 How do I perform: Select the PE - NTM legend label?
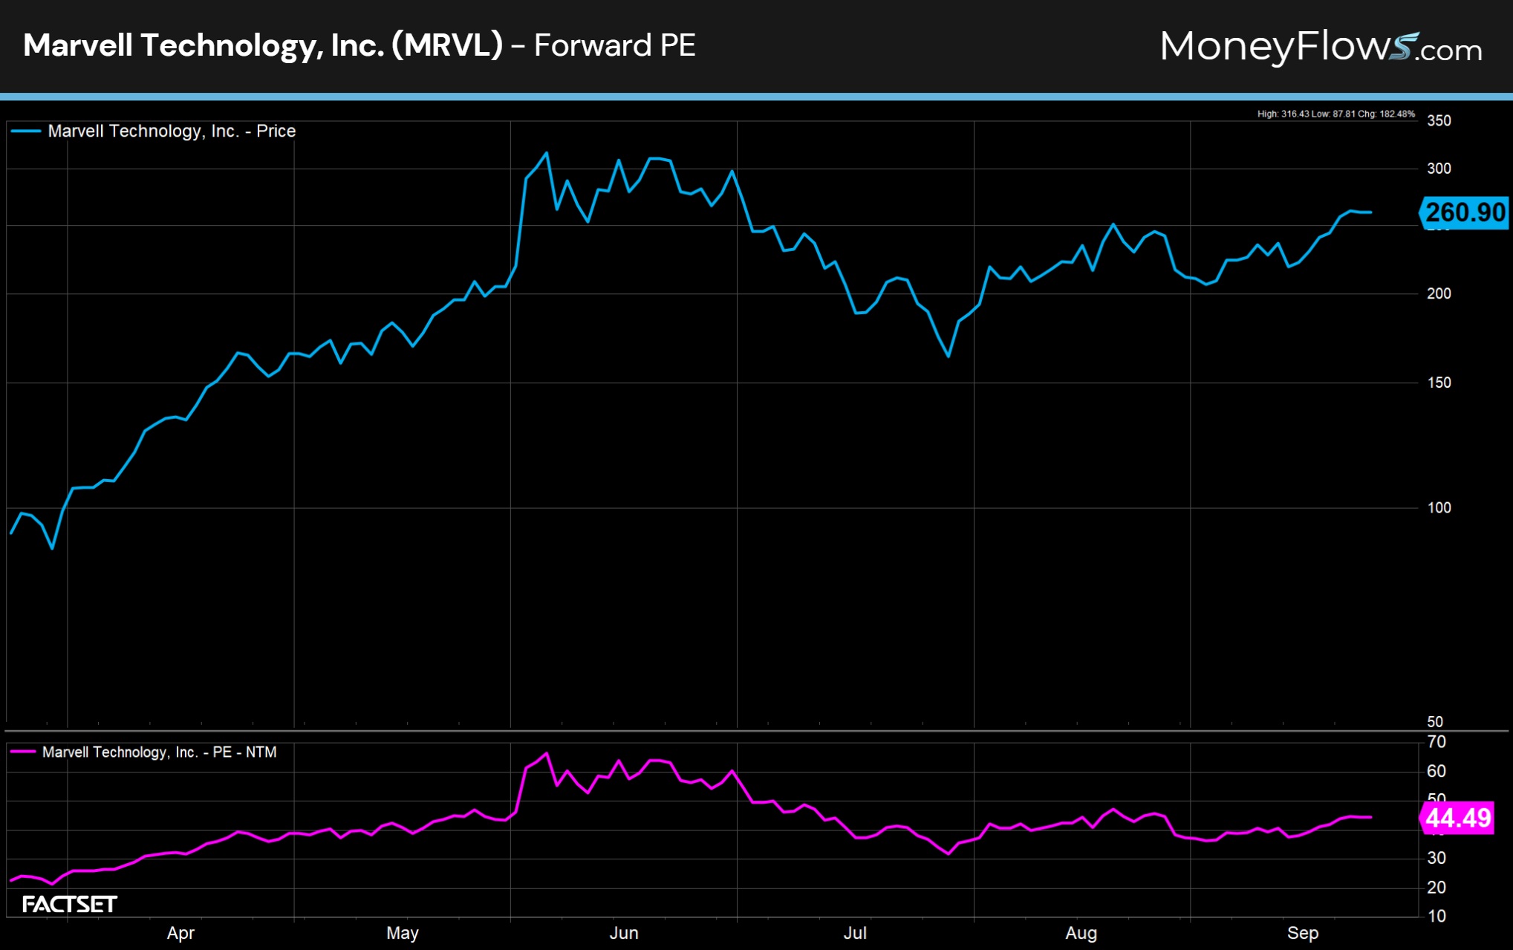pyautogui.click(x=159, y=752)
